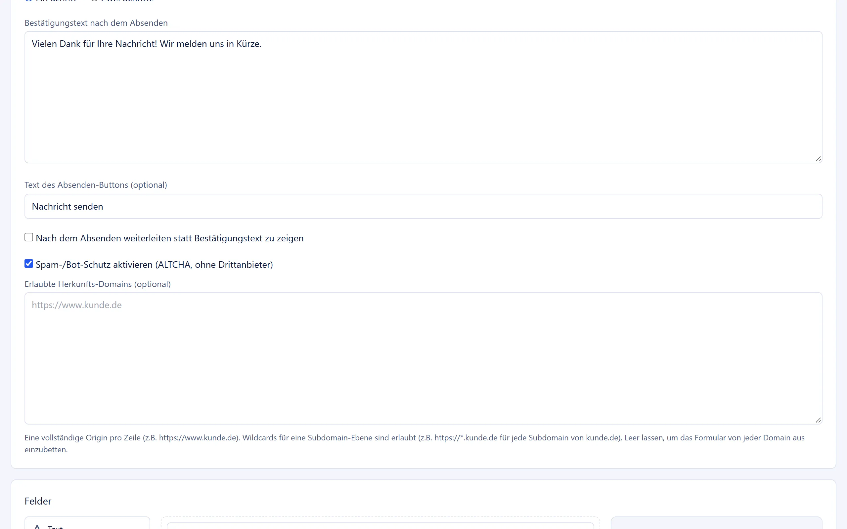Click the resize handle of the Herkunfts-Domains area
The image size is (847, 529).
click(818, 420)
